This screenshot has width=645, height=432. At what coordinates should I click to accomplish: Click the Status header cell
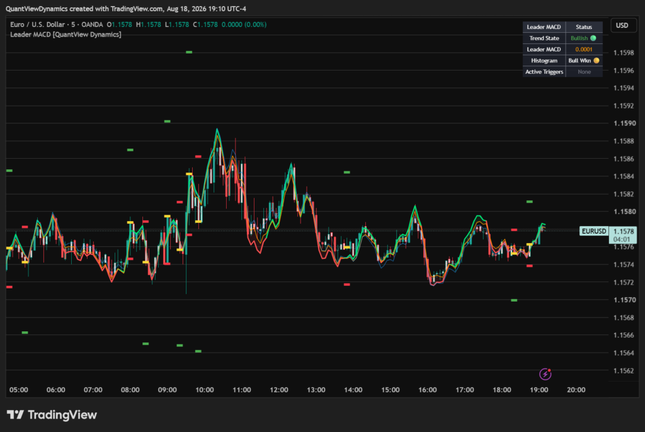[x=584, y=27]
